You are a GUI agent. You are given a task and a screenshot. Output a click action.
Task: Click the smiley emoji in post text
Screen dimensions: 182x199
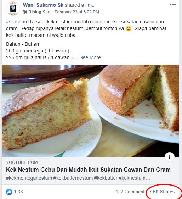(129, 29)
